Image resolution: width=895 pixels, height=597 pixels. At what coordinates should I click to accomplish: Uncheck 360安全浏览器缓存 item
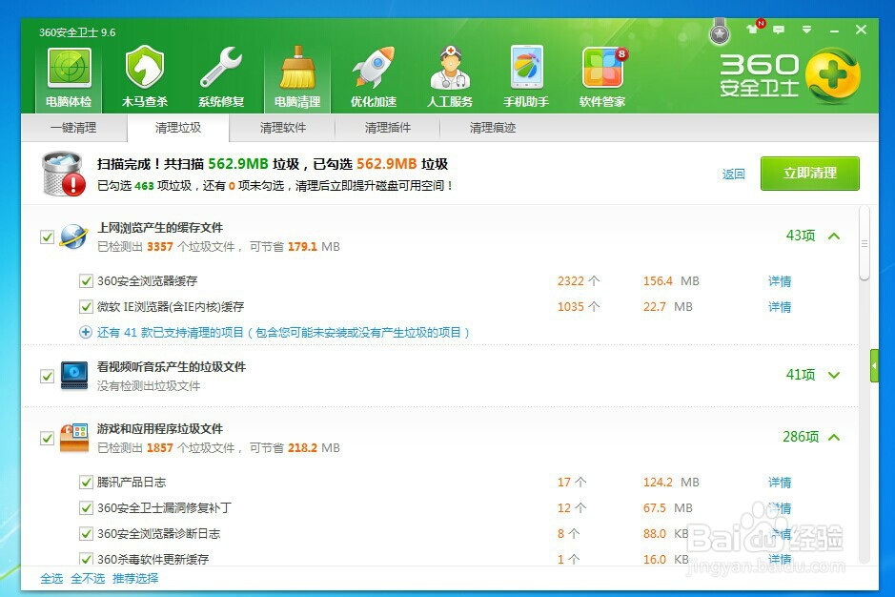[x=86, y=280]
